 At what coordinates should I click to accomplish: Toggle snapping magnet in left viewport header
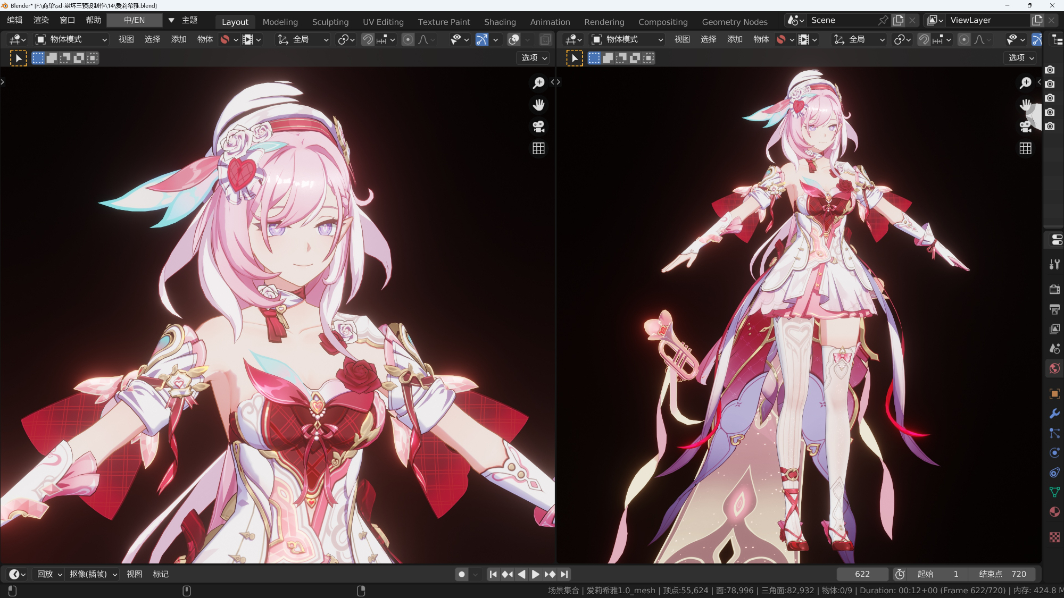pos(368,39)
